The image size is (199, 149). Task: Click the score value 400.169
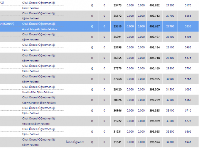tap(154, 68)
